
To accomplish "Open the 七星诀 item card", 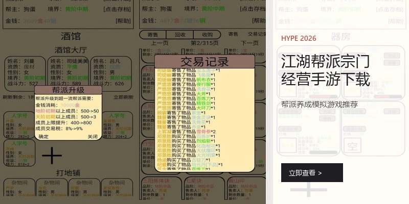I will point(204,188).
